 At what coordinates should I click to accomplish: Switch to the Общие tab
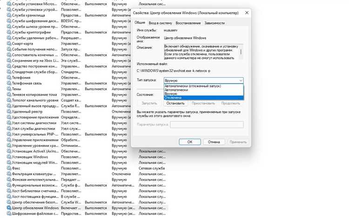click(140, 23)
